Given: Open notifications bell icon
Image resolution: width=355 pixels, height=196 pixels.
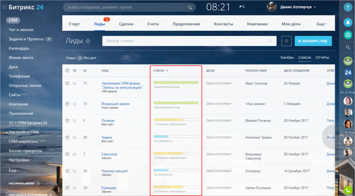Looking at the screenshot, I should tap(348, 22).
